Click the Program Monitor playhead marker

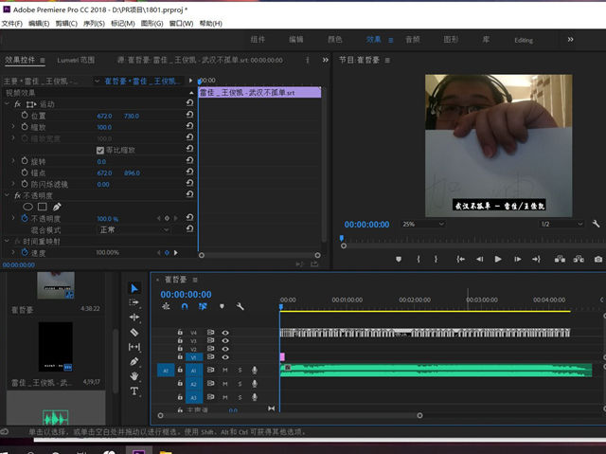(342, 239)
